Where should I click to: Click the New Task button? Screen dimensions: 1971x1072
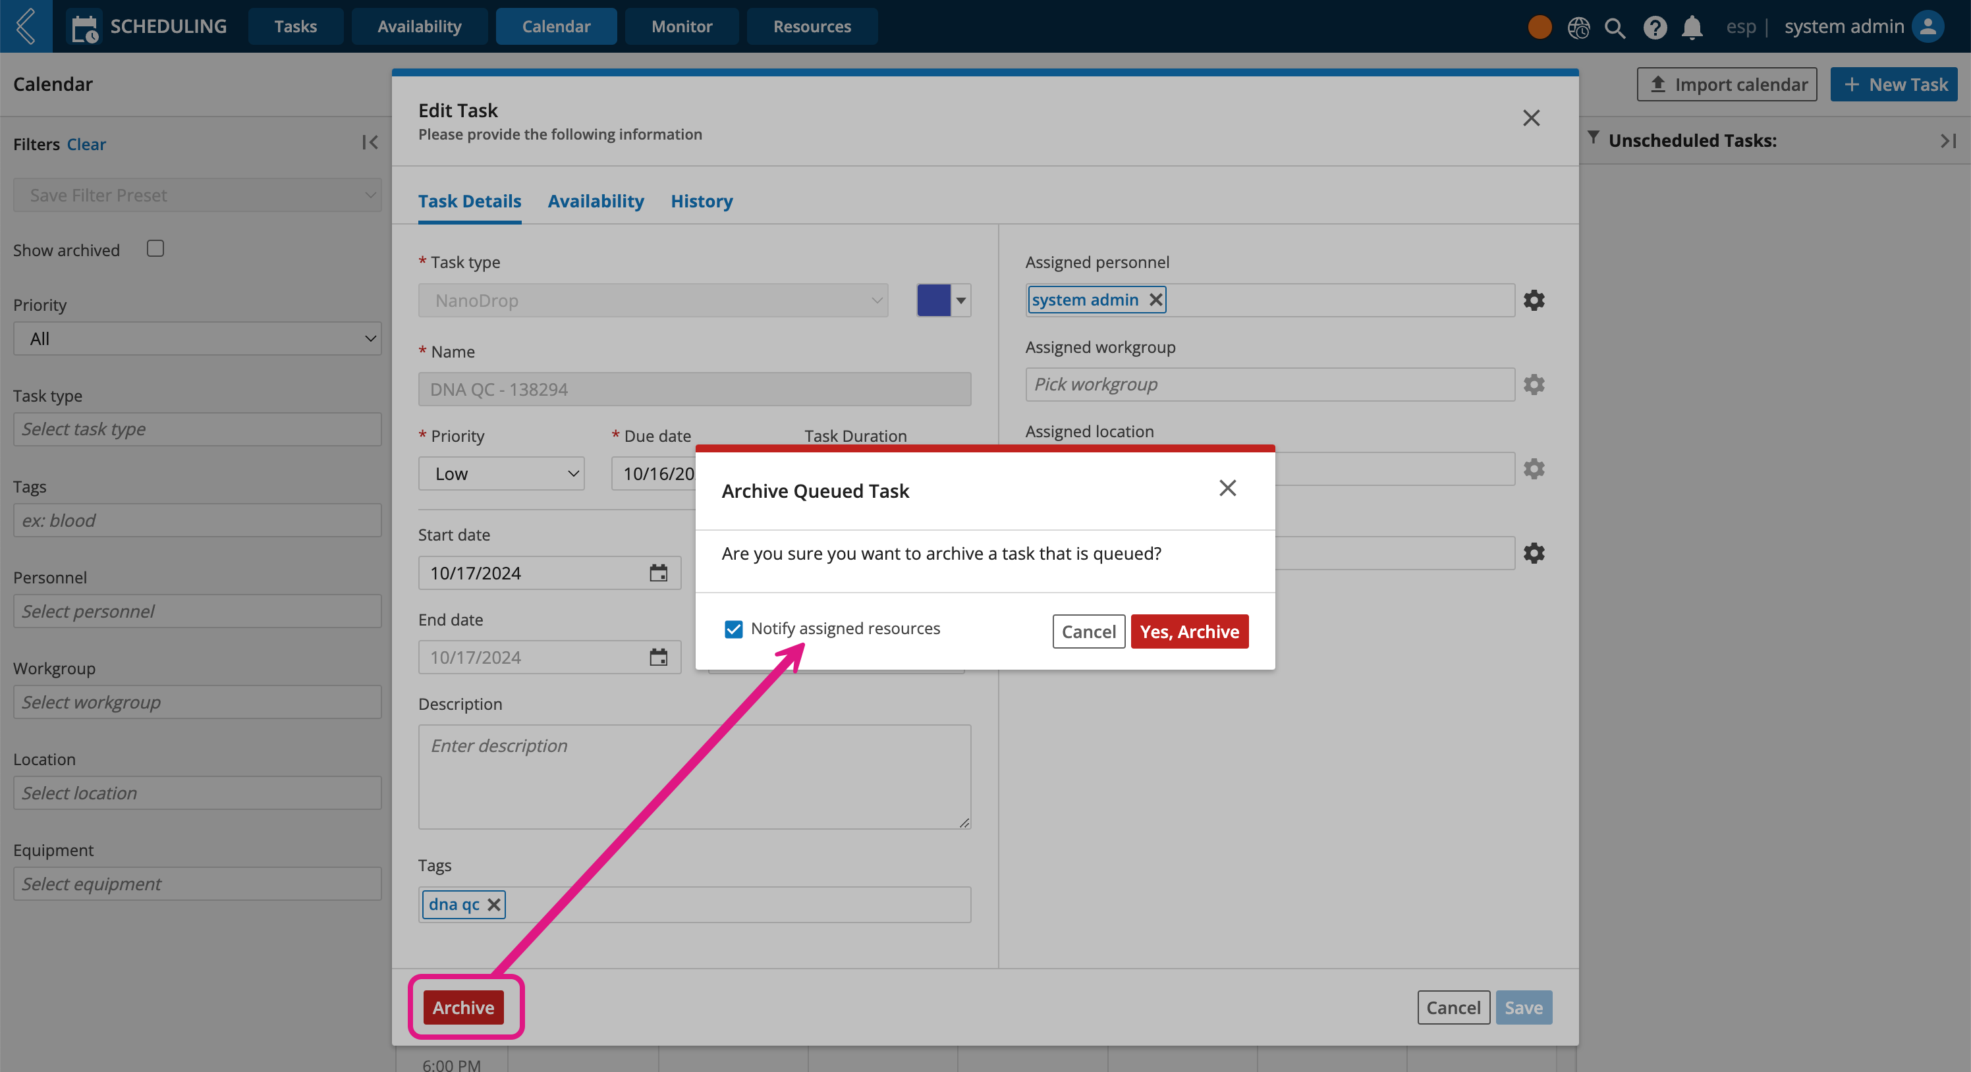[x=1894, y=84]
